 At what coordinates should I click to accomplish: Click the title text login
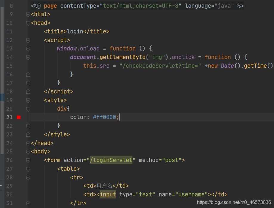coord(75,32)
